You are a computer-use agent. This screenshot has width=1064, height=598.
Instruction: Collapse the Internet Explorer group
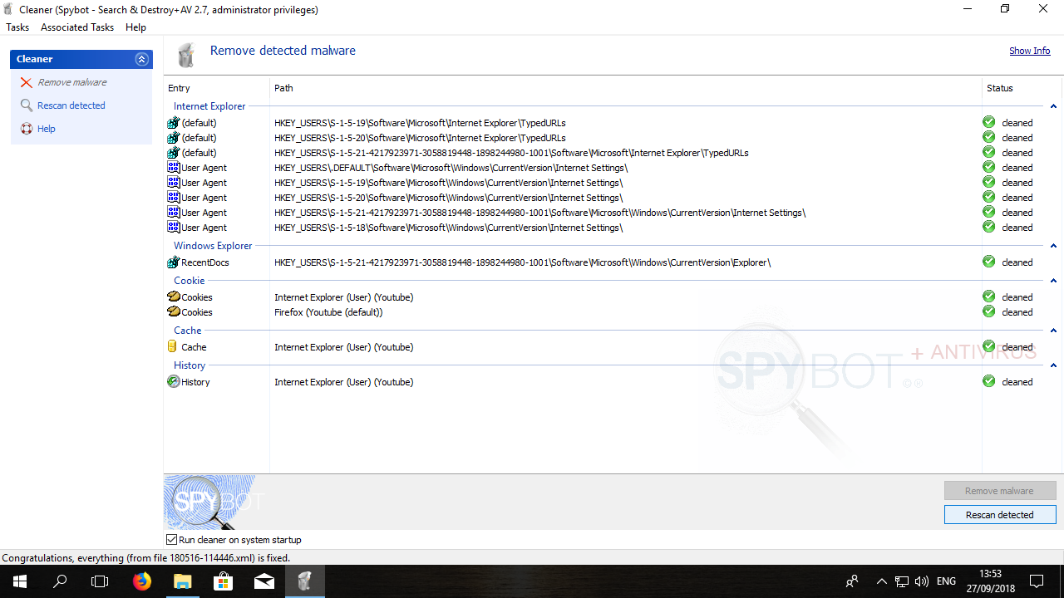pos(1054,106)
